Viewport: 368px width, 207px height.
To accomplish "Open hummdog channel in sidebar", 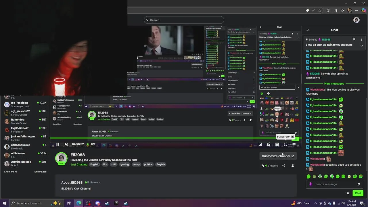I will [25, 121].
